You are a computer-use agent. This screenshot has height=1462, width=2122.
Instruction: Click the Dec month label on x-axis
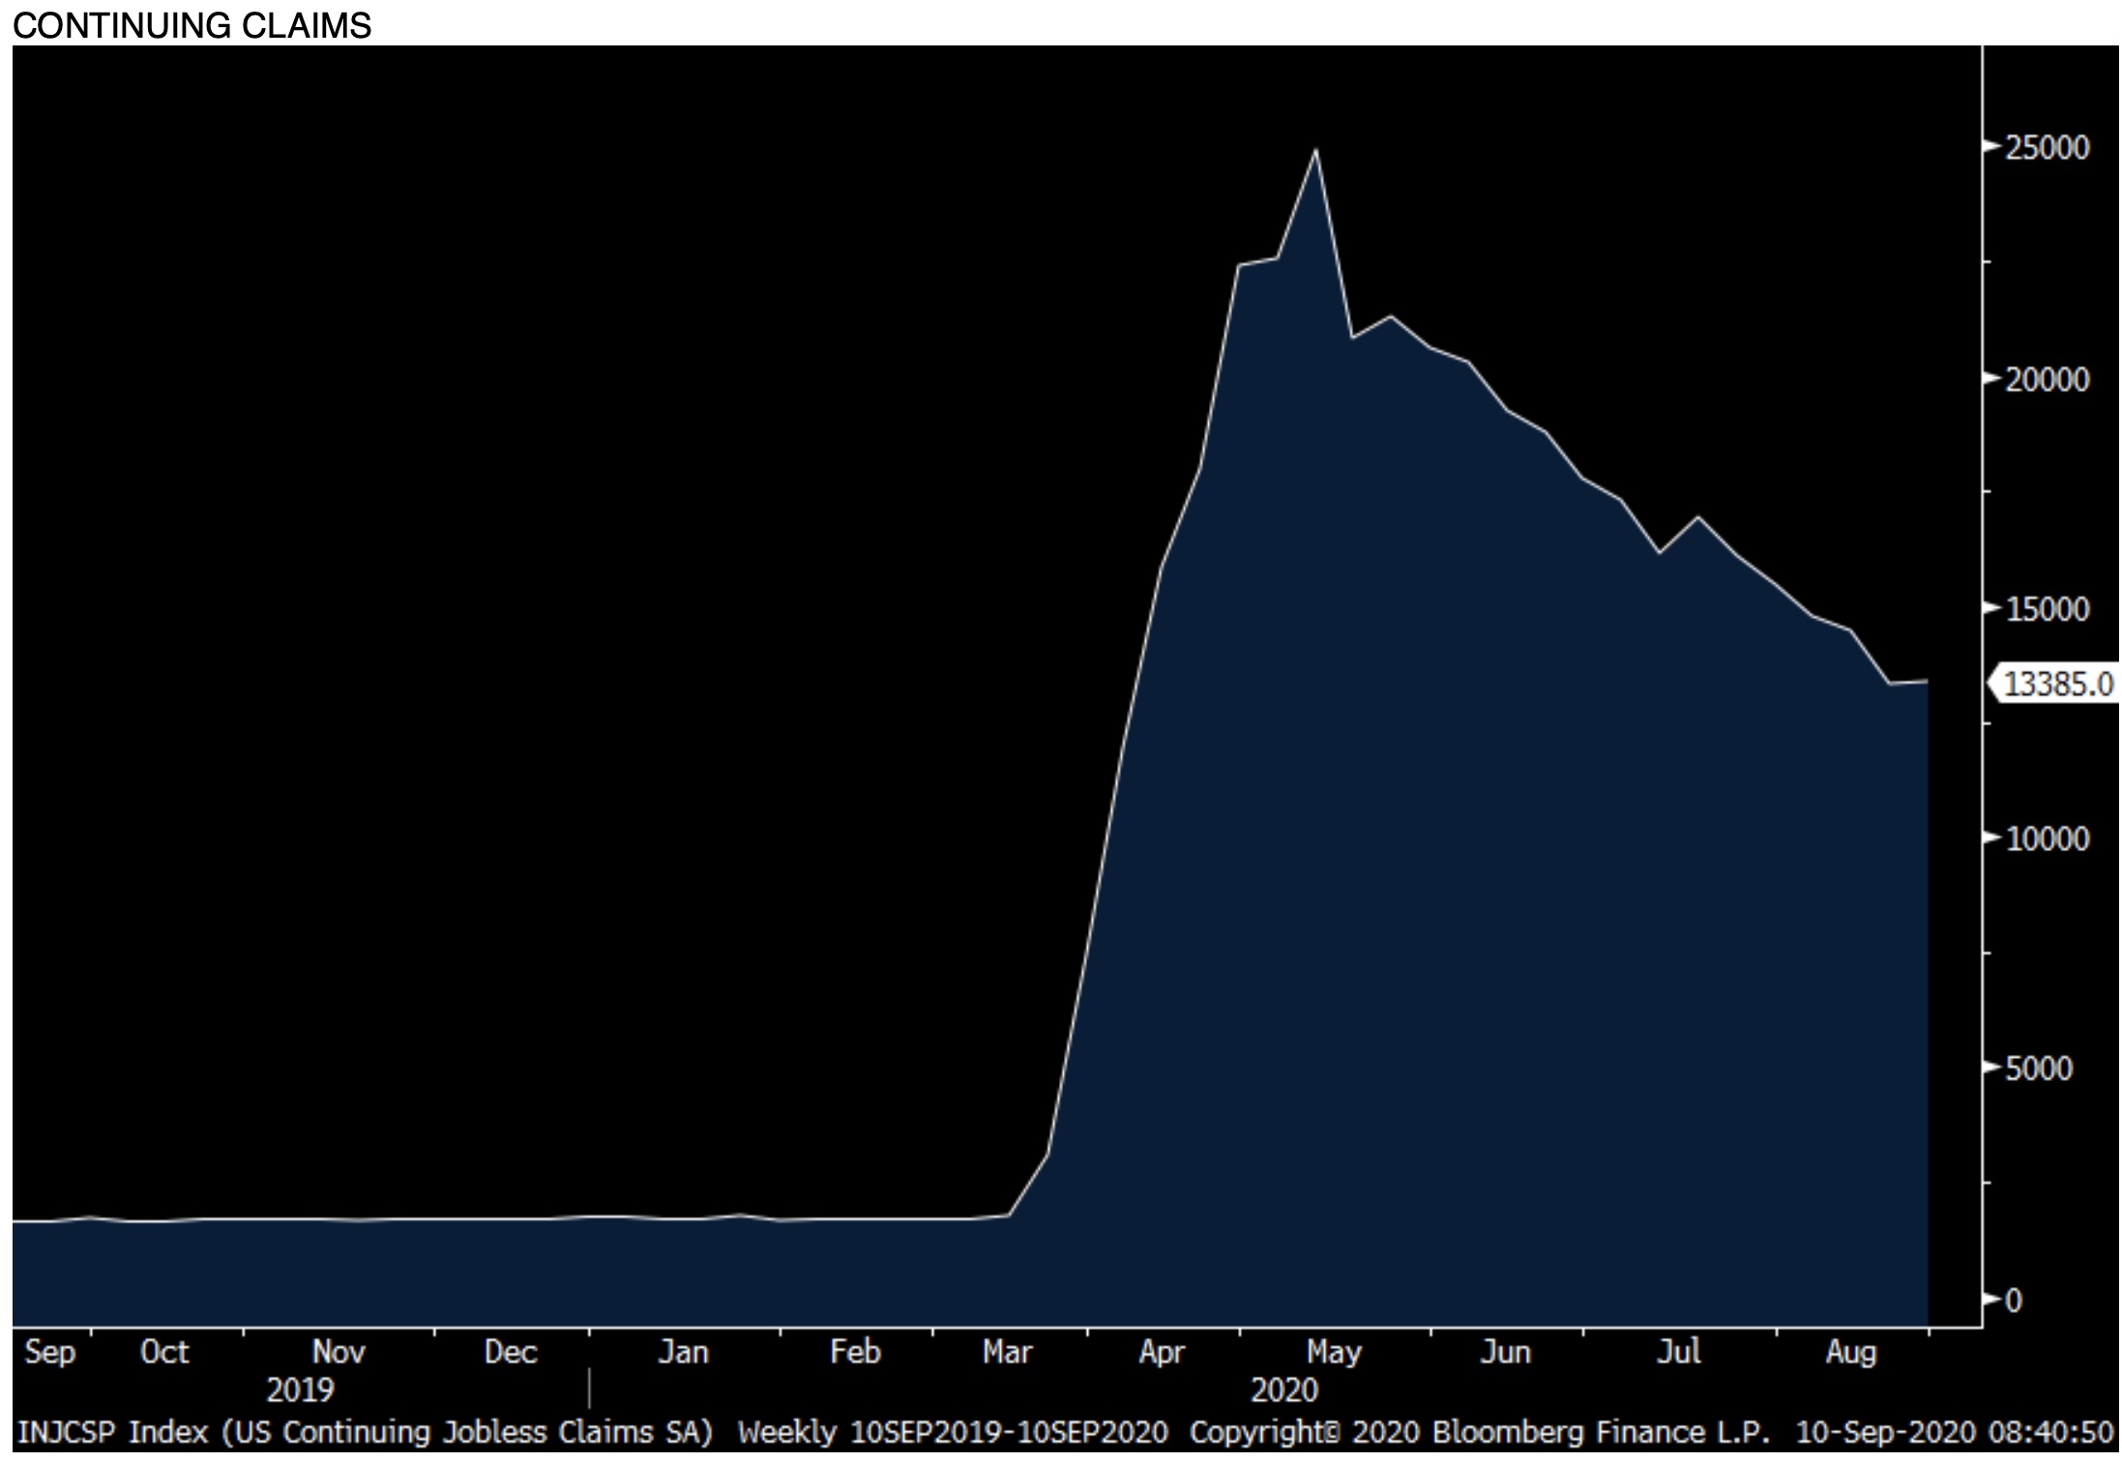(510, 1352)
